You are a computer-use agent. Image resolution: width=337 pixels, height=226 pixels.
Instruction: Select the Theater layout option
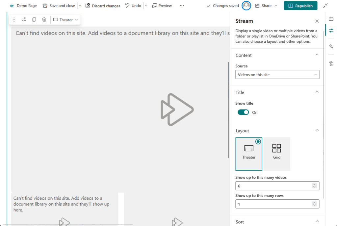249,154
